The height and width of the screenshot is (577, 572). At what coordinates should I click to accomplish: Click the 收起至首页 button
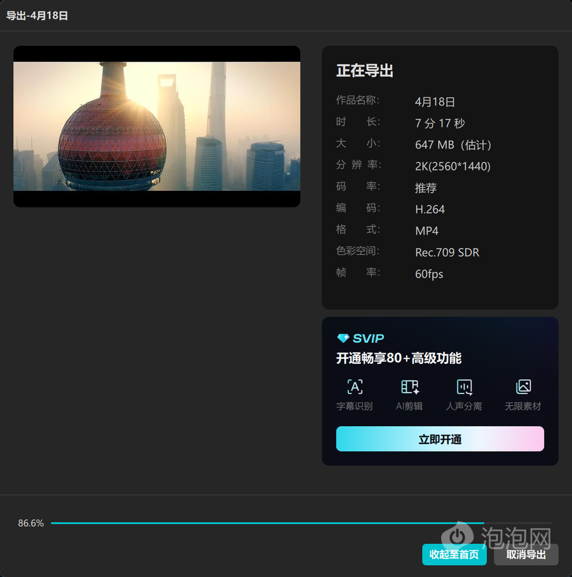pos(454,555)
